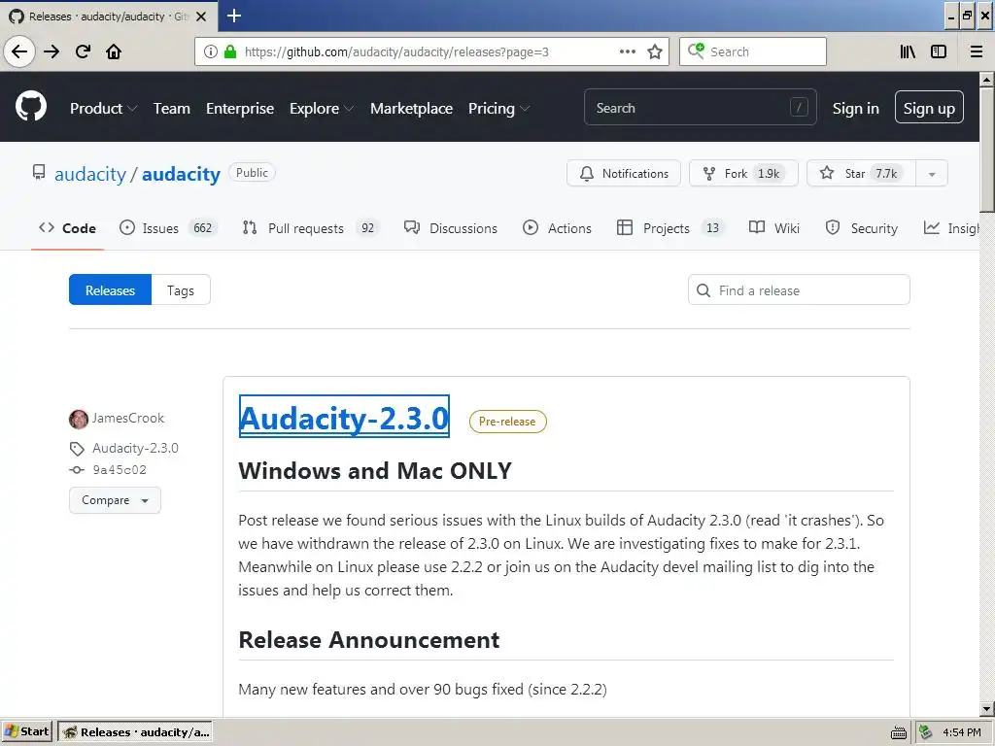
Task: Click the Fork button
Action: click(743, 173)
